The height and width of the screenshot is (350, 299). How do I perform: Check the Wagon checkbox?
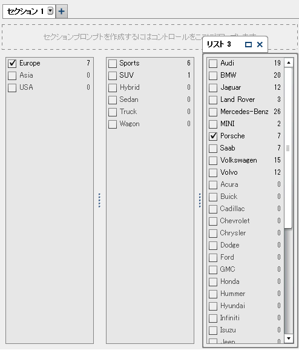click(x=113, y=124)
